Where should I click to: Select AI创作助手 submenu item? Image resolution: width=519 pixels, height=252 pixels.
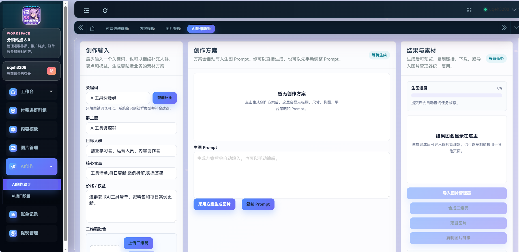click(32, 184)
